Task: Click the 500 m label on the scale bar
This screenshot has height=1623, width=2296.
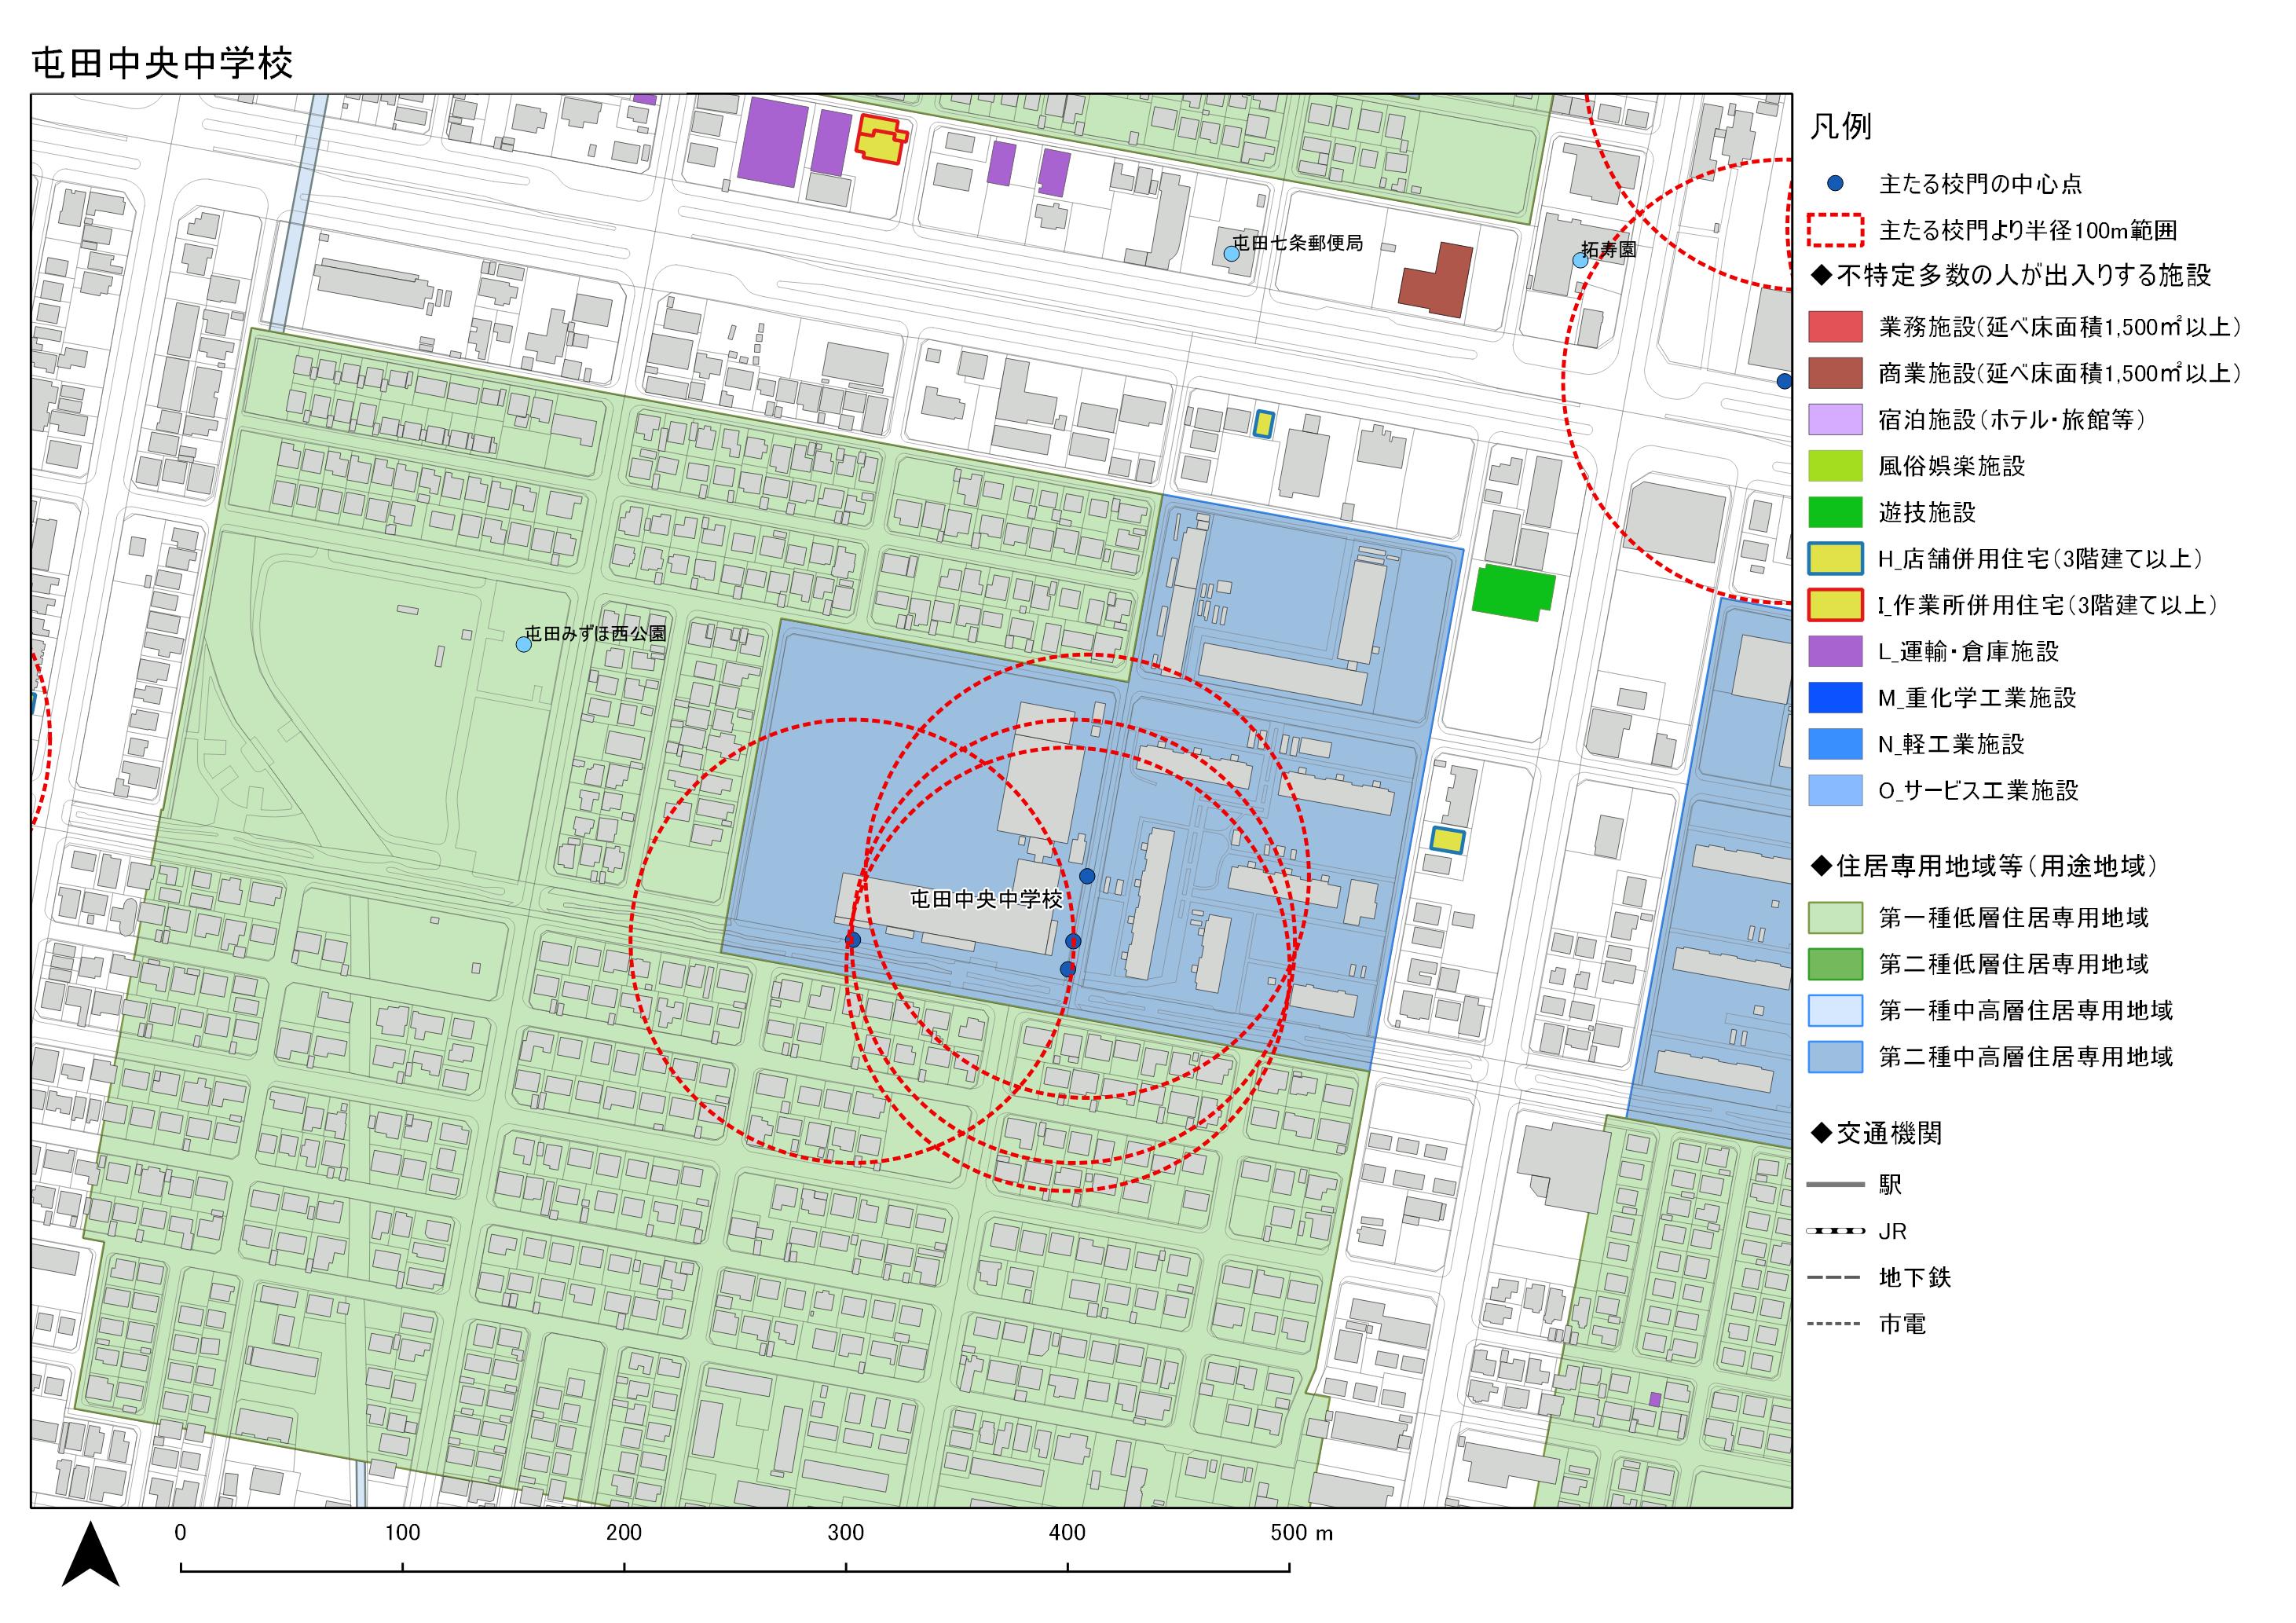Action: [1301, 1533]
